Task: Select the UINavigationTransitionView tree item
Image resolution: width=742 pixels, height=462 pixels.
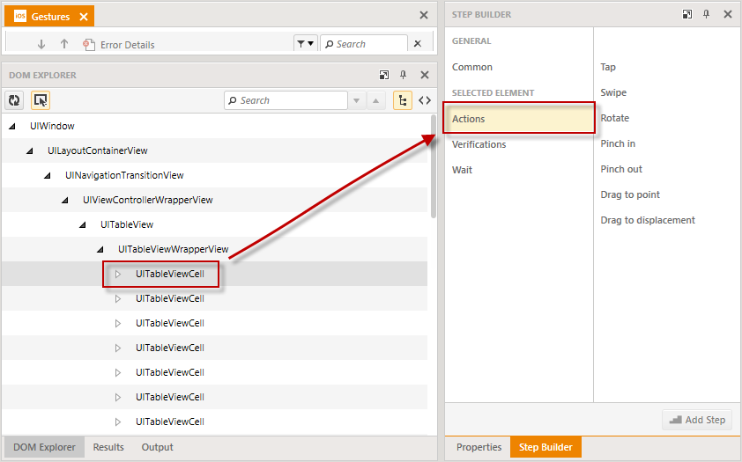Action: (x=124, y=175)
